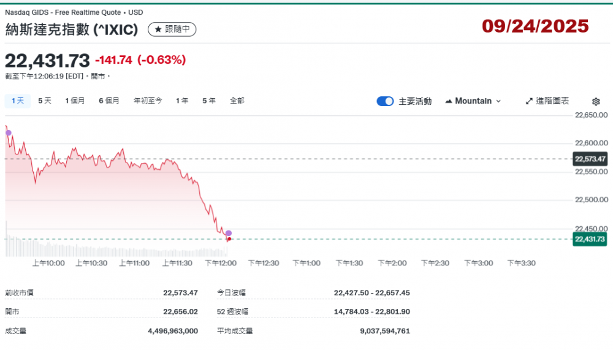Click the purple event marker near 下午12:00
Screen dimensions: 613x350
point(229,233)
